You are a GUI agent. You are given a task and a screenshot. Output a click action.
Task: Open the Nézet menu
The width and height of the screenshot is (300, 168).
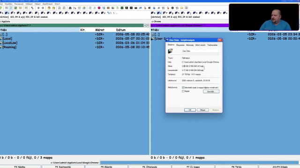click(37, 4)
